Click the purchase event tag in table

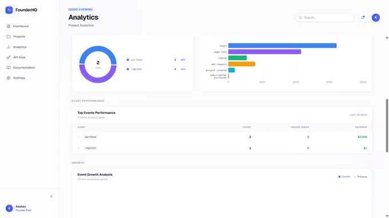point(90,137)
